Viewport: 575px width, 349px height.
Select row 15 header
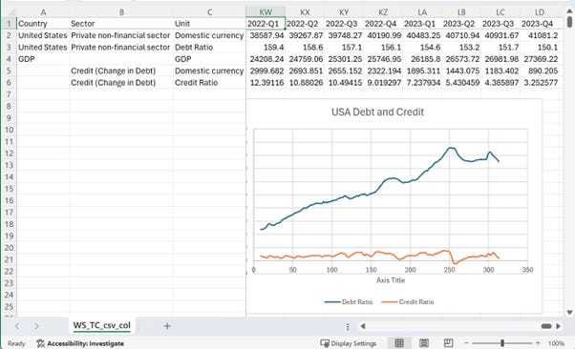10,189
